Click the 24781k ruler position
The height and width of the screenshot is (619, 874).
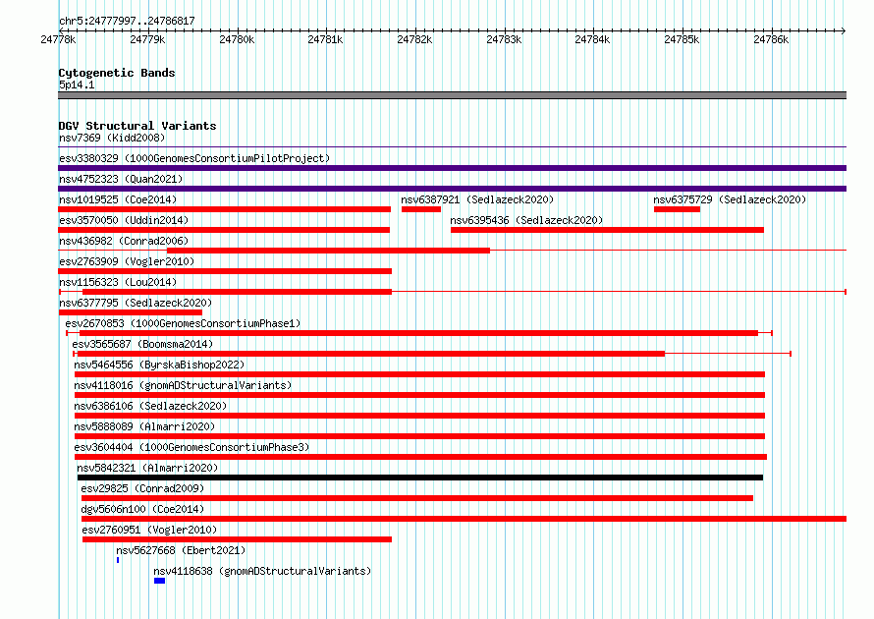(x=325, y=39)
